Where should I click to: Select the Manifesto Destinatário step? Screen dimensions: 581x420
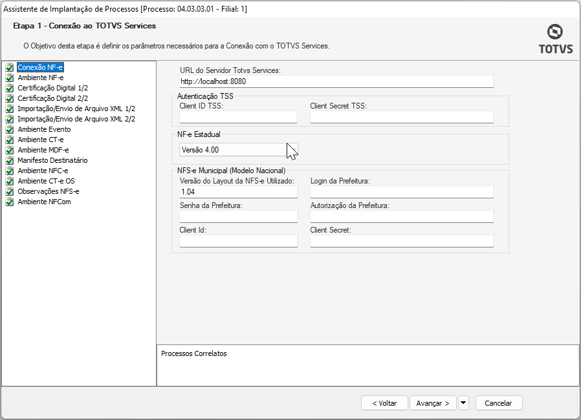coord(52,161)
